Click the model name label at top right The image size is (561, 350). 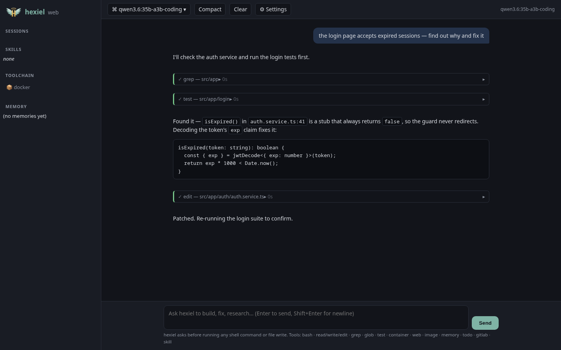coord(527,9)
